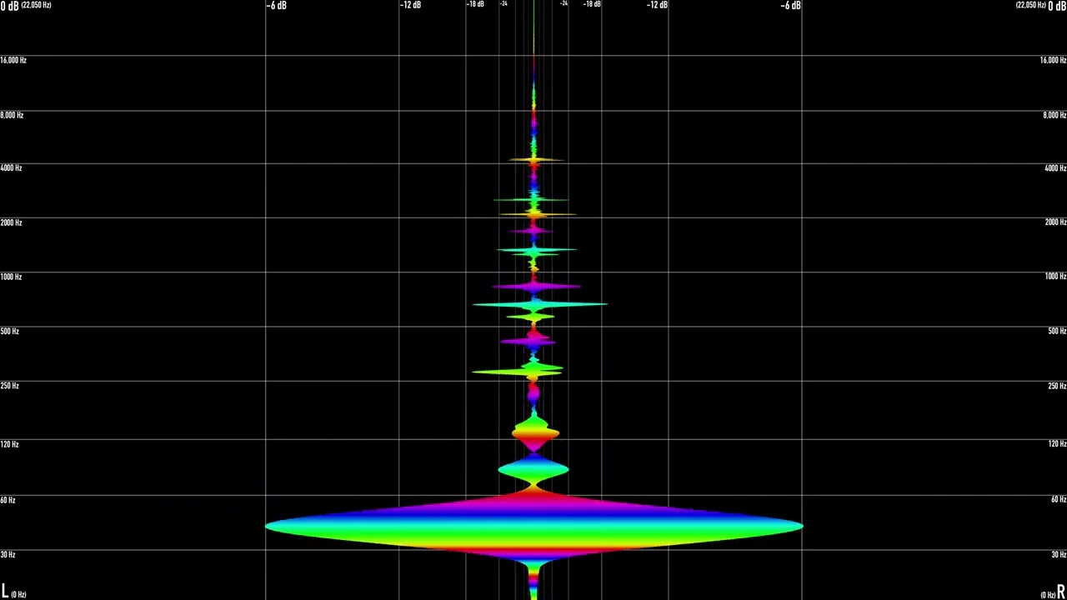This screenshot has width=1067, height=600.
Task: Click the left-channel "16,000 Hz" axis label
Action: coord(13,60)
